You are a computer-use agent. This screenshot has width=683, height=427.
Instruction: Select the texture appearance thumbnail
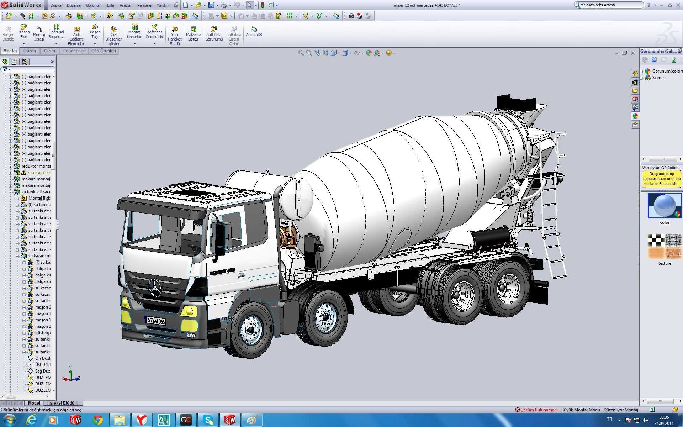[665, 246]
